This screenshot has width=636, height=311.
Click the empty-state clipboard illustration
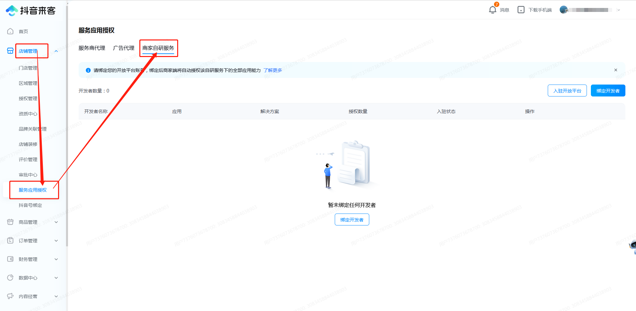[347, 165]
